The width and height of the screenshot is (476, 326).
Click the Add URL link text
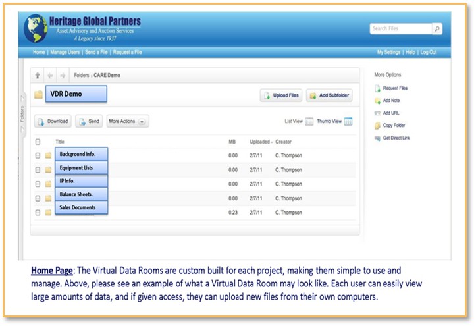[x=391, y=113]
